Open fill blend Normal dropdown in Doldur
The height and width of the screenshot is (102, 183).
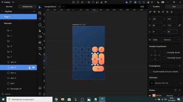point(173,95)
